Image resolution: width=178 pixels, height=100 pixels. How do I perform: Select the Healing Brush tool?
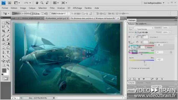[3, 36]
